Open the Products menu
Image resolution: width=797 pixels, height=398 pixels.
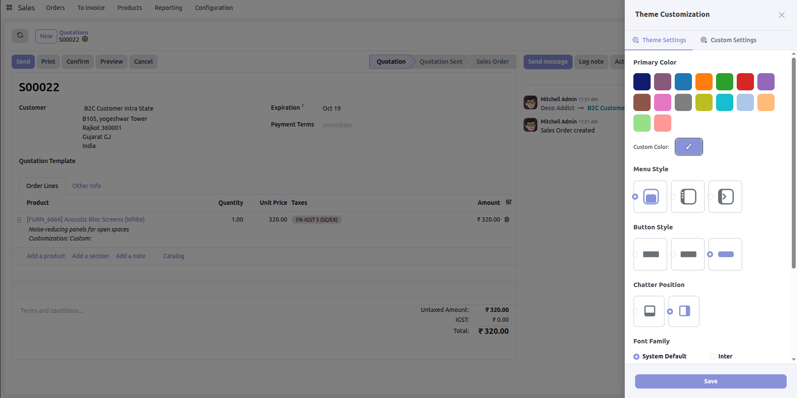(130, 8)
